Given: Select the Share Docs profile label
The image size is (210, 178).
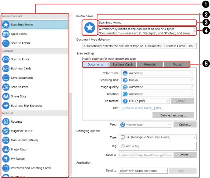Looking at the screenshot, I should [x=19, y=96].
